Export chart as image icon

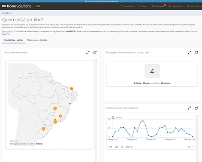(117, 147)
